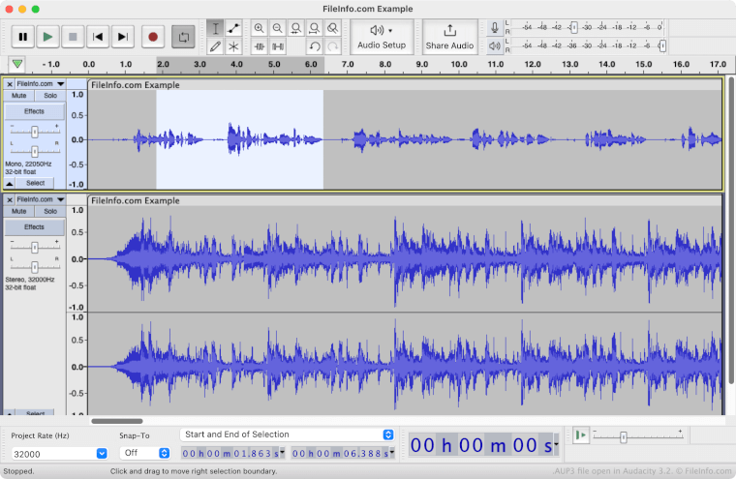Toggle the Loop button in transport toolbar
The width and height of the screenshot is (736, 479).
[x=183, y=37]
